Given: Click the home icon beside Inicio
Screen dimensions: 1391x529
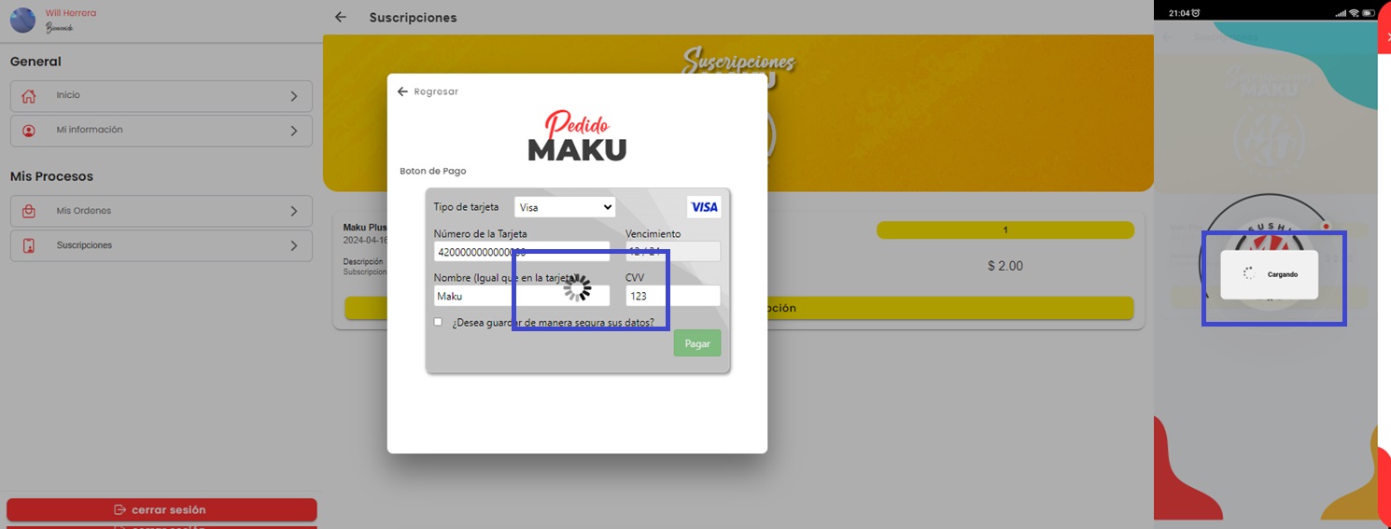Looking at the screenshot, I should 29,96.
